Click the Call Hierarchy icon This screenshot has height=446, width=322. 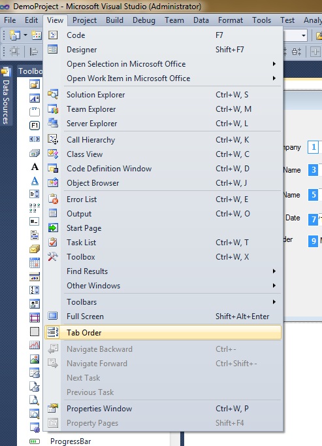(x=53, y=140)
